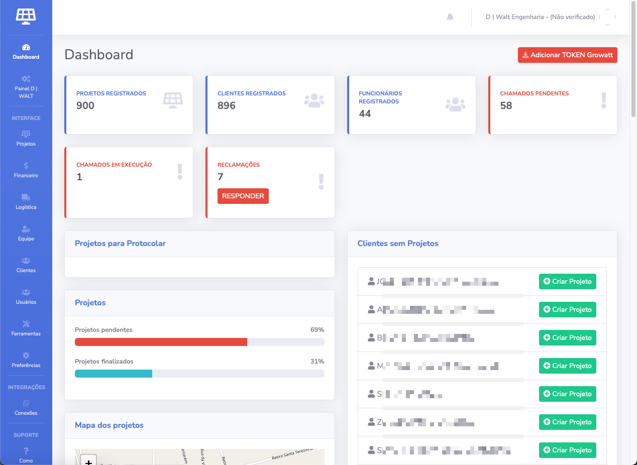Open Dashboard from the sidebar
This screenshot has width=637, height=465.
26,52
